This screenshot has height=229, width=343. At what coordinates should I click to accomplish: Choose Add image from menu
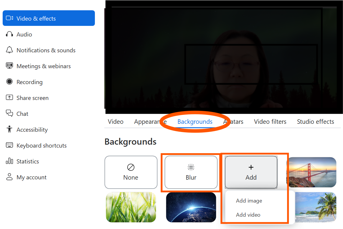pos(249,200)
